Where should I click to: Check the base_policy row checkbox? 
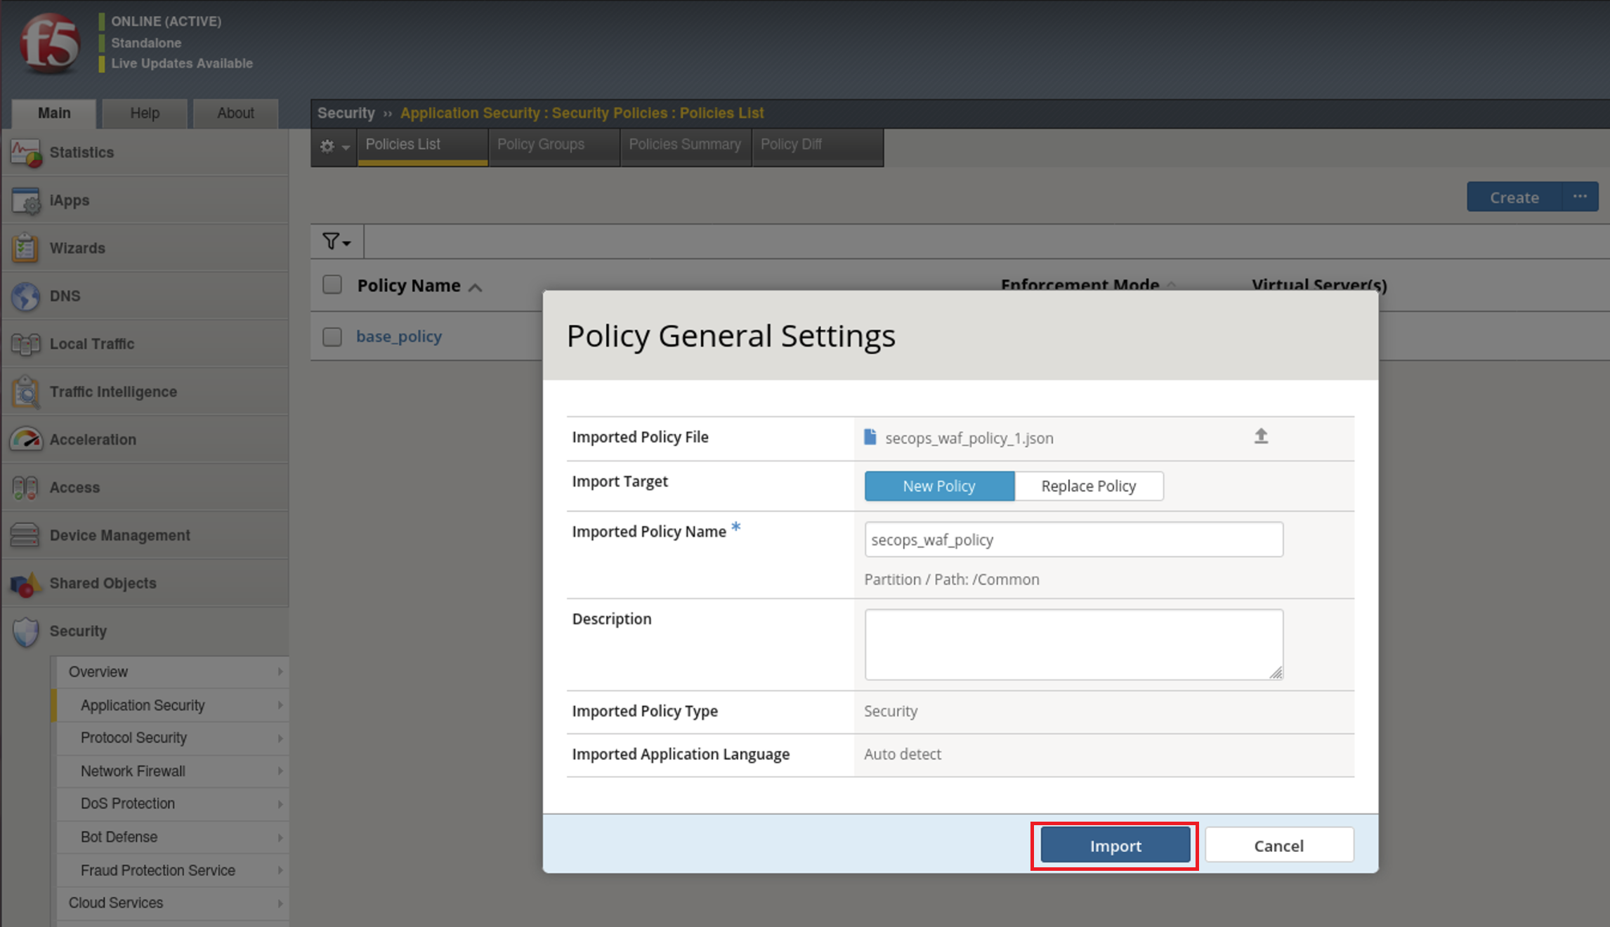click(332, 336)
